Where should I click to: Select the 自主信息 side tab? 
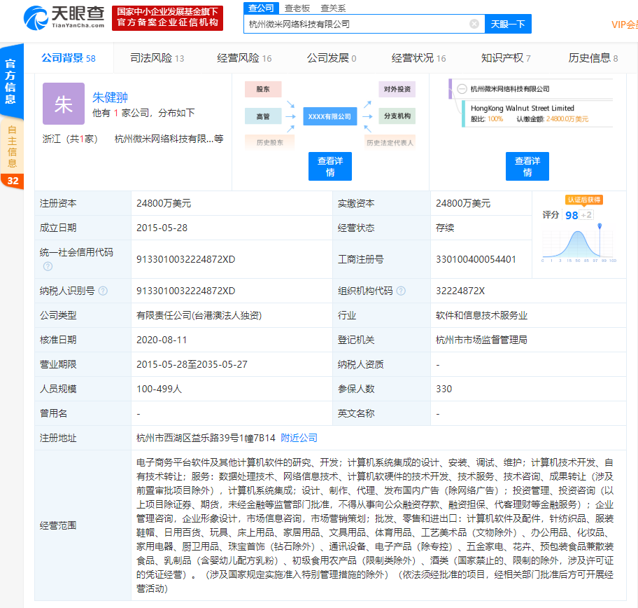12,146
